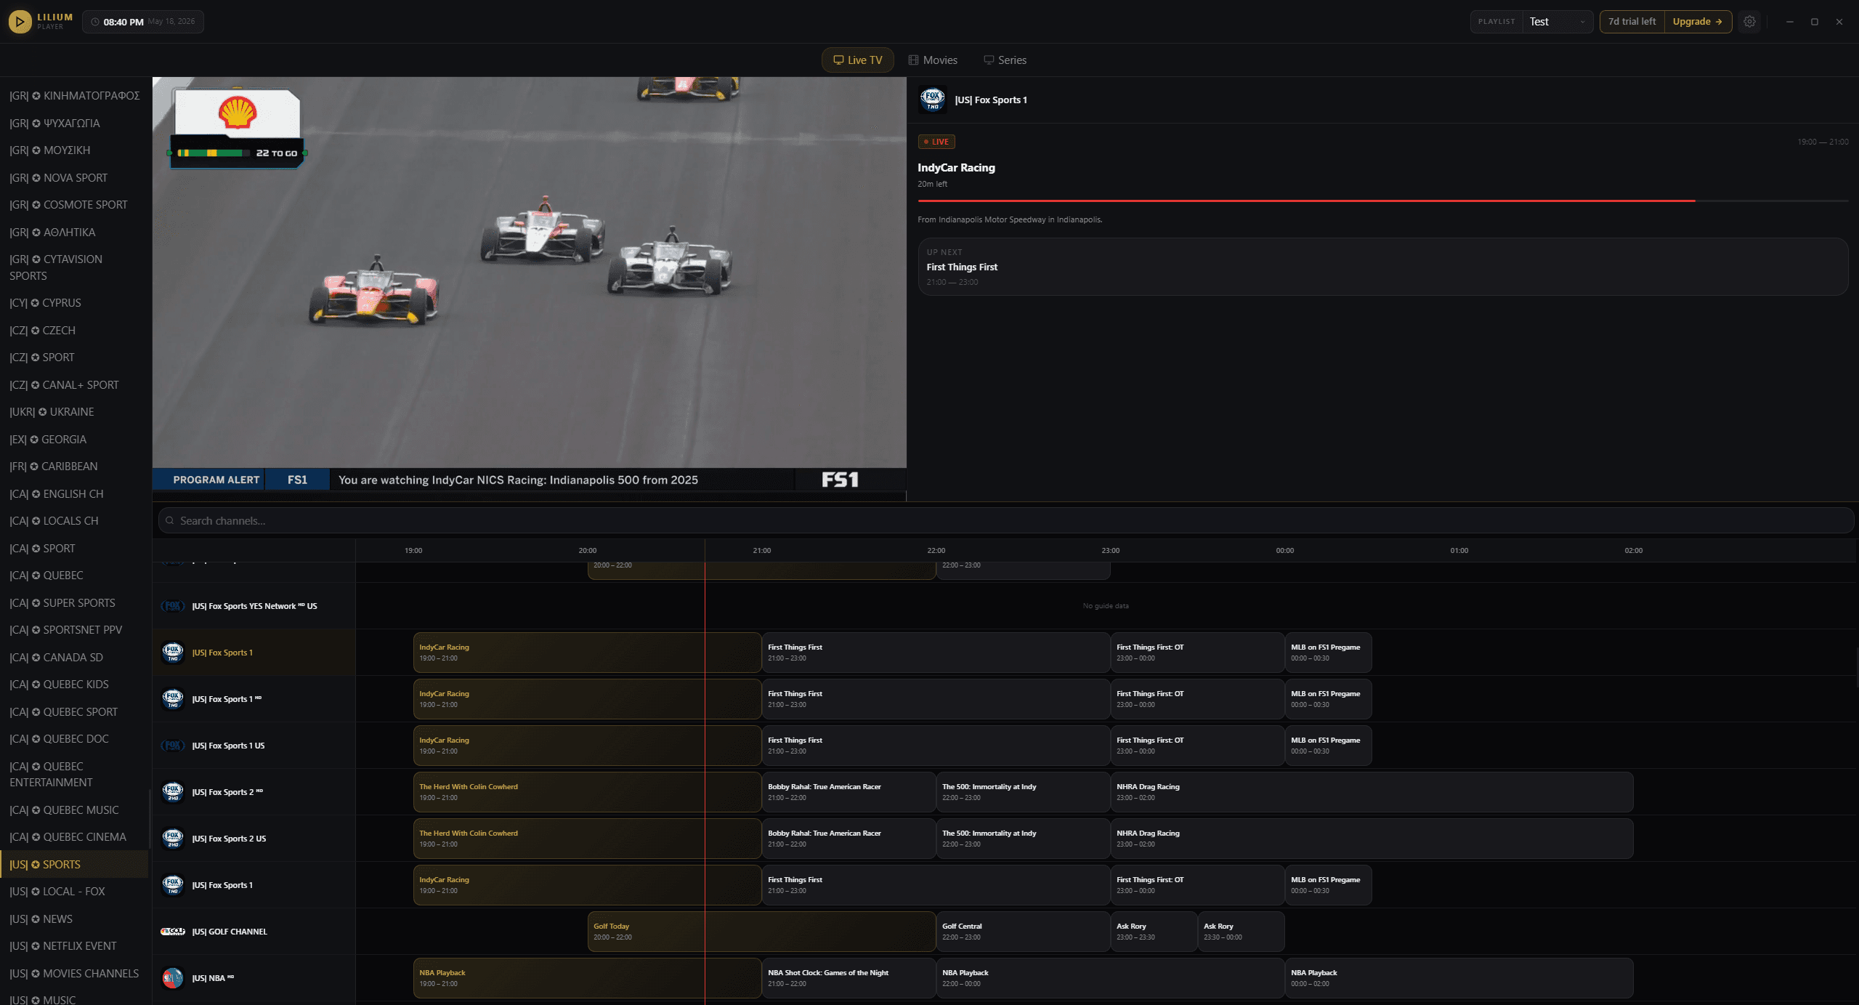Select the [CA] QUEBEC ENTERTAINMENT category
This screenshot has height=1005, width=1859.
point(74,775)
